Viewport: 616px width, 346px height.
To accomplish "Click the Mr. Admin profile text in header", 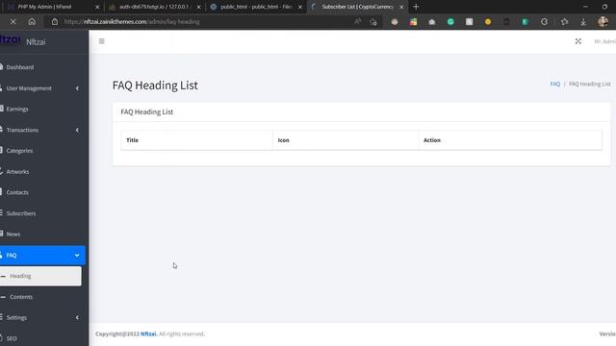I will 604,41.
